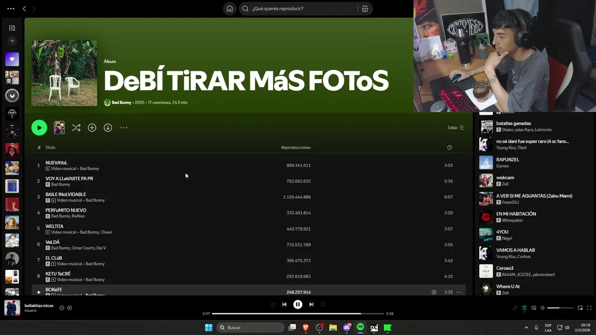Open Windows Start menu

209,328
